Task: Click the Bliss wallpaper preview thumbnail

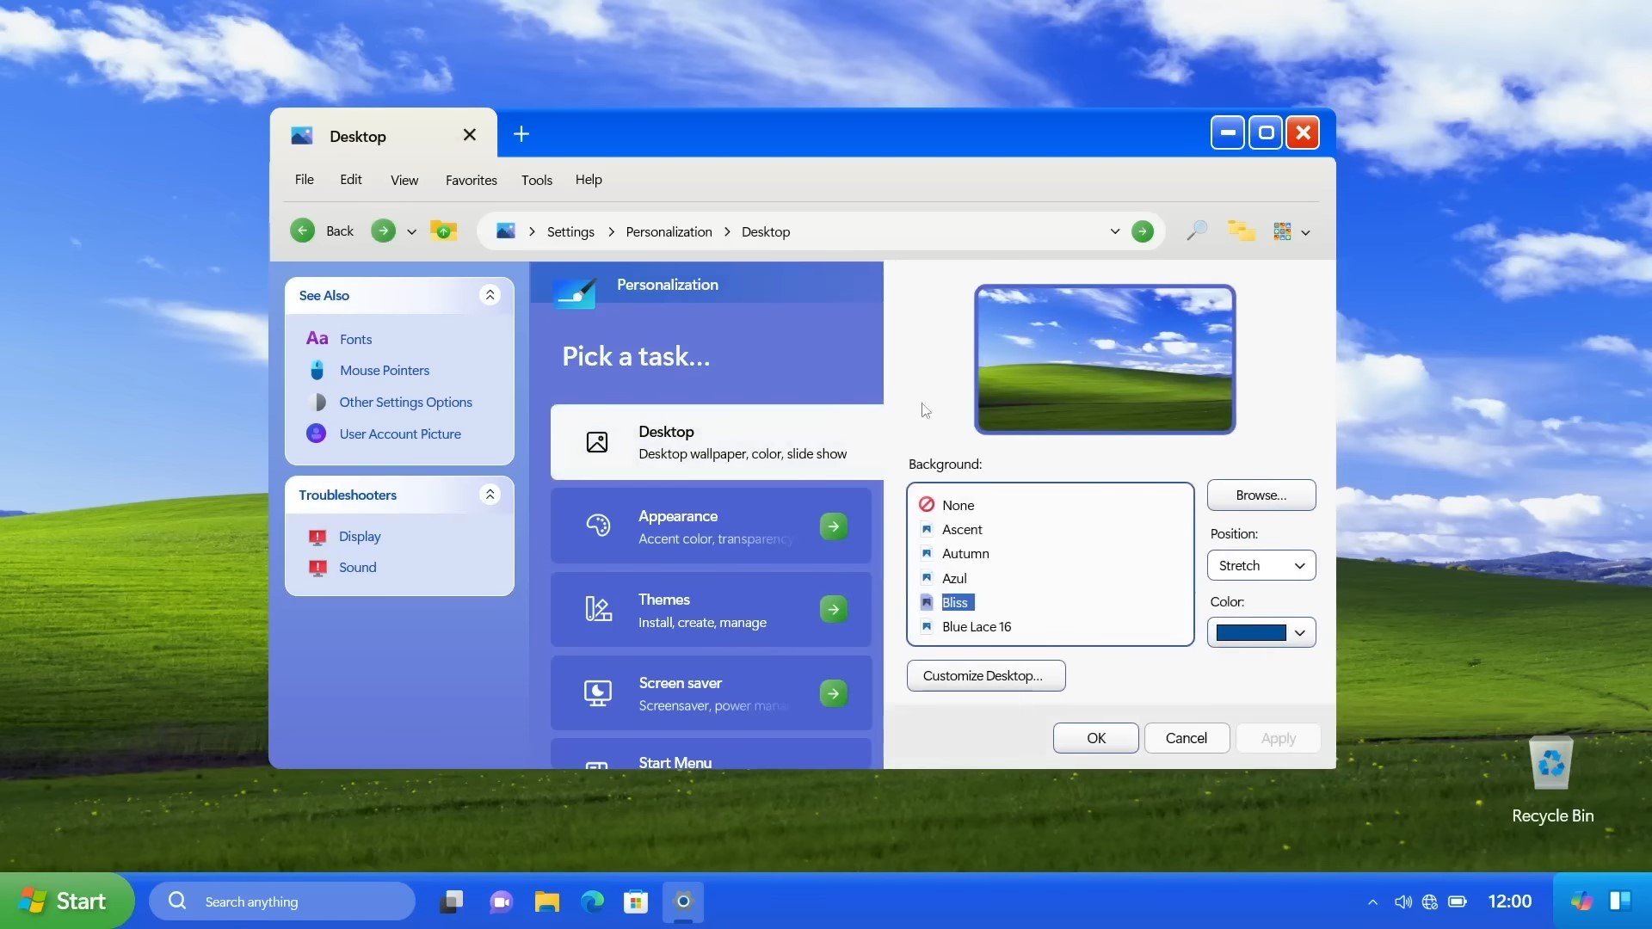Action: [1105, 359]
